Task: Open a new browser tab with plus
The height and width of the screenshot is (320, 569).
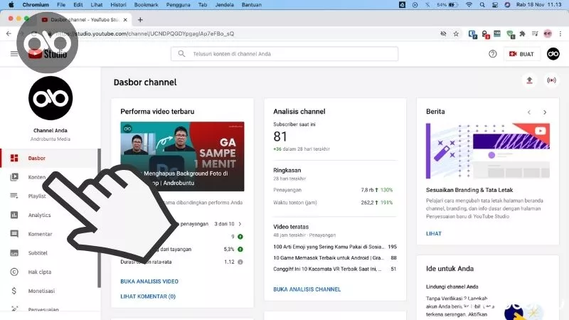Action: click(140, 20)
